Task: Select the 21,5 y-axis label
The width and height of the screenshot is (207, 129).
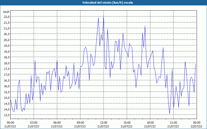Action: click(x=7, y=22)
